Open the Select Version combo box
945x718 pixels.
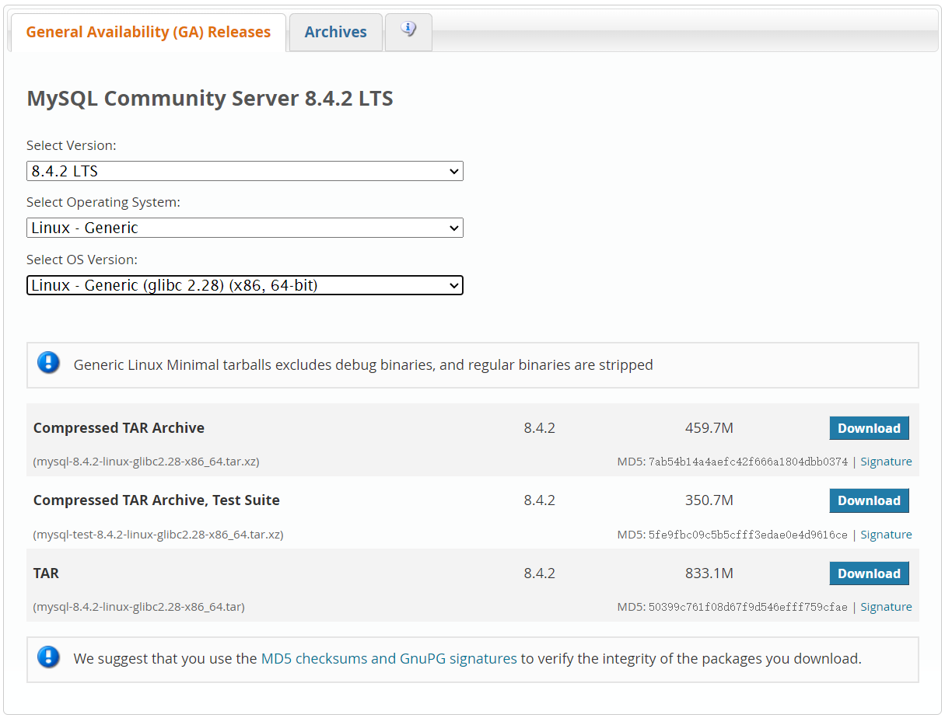point(245,171)
